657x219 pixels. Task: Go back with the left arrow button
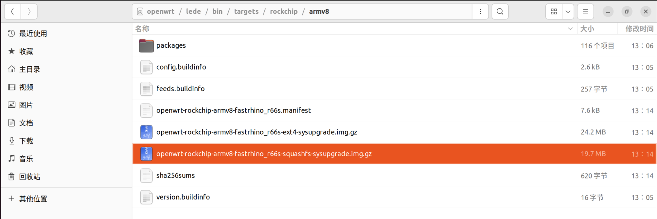(12, 12)
